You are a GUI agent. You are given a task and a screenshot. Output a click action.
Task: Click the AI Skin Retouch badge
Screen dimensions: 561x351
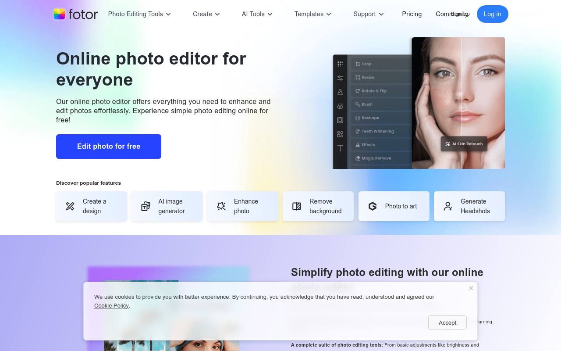coord(464,144)
